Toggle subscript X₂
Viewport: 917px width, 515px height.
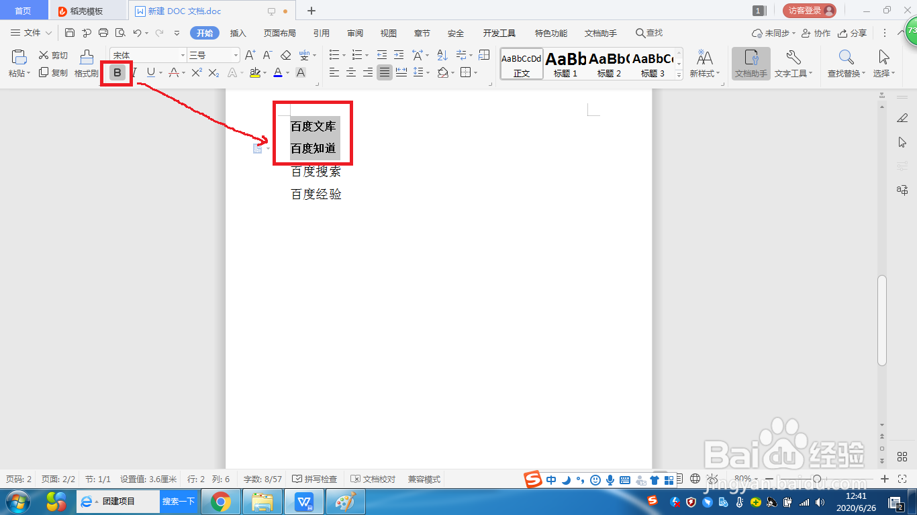[213, 72]
